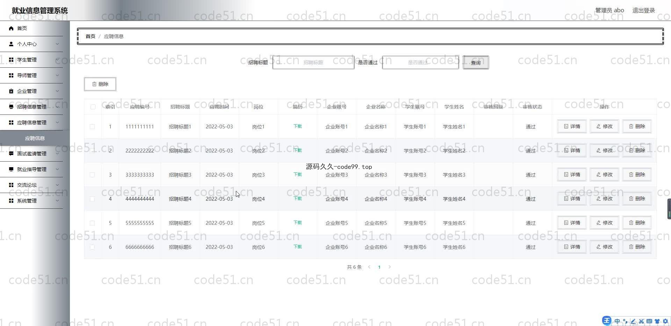Click the IME keyboard tray icon
The height and width of the screenshot is (326, 671).
[x=649, y=321]
